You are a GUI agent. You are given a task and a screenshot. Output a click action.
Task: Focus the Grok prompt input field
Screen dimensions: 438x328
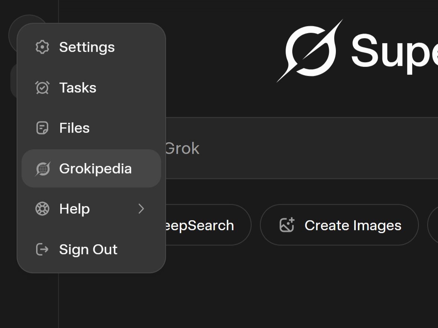pos(291,148)
